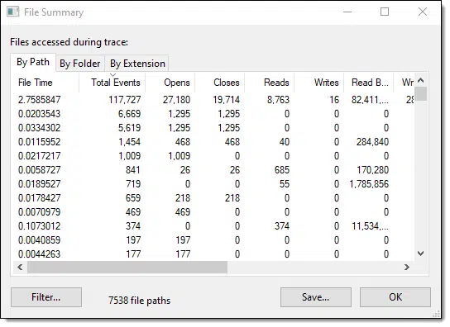Click Total Events value 117,727

[125, 100]
